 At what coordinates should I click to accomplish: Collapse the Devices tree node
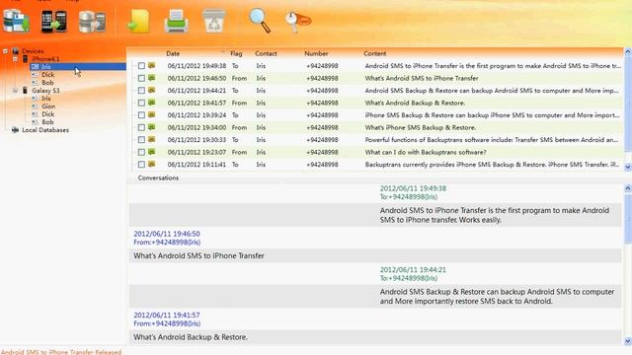(x=5, y=51)
